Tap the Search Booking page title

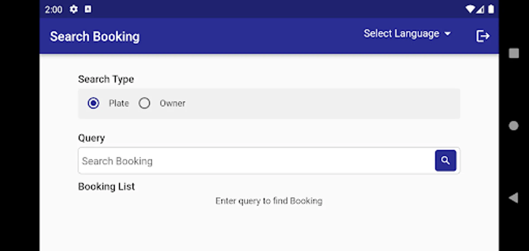coord(95,37)
